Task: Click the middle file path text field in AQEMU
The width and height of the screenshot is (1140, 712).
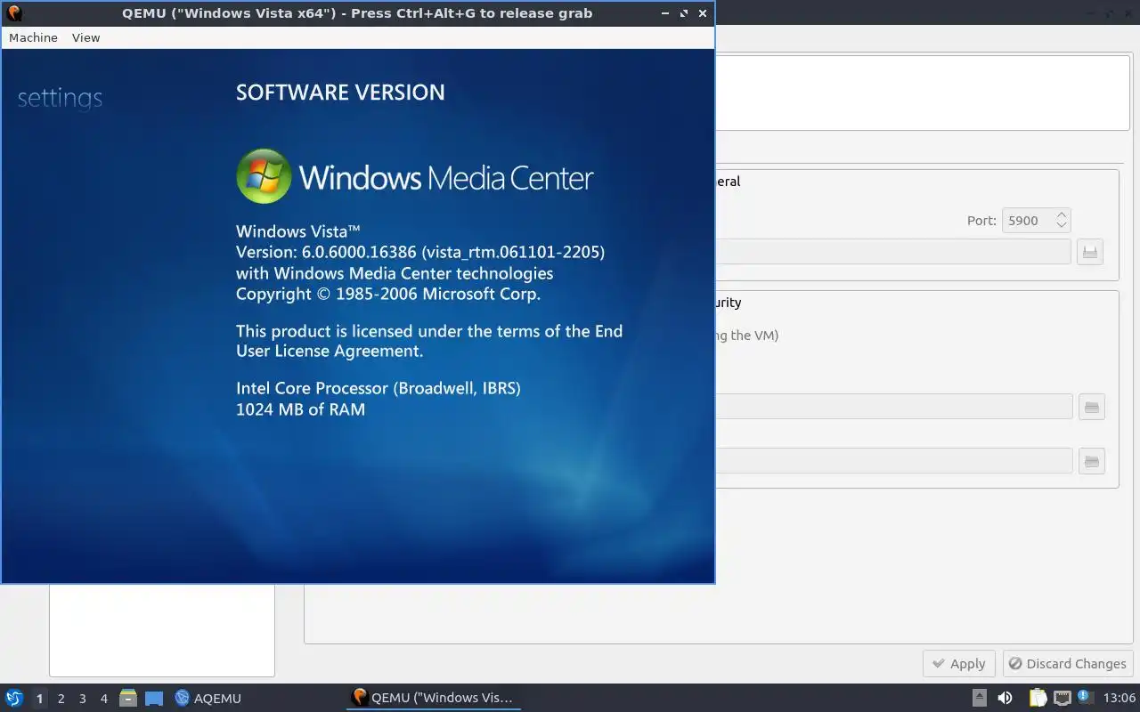Action: pyautogui.click(x=893, y=407)
